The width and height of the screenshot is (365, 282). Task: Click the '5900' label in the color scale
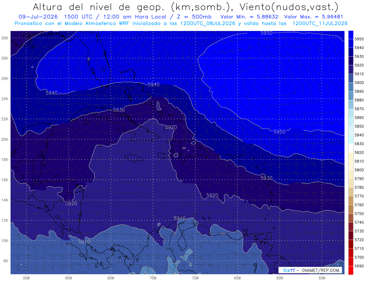359,82
